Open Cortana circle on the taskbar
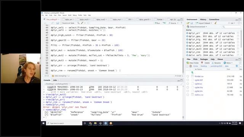 point(85,123)
